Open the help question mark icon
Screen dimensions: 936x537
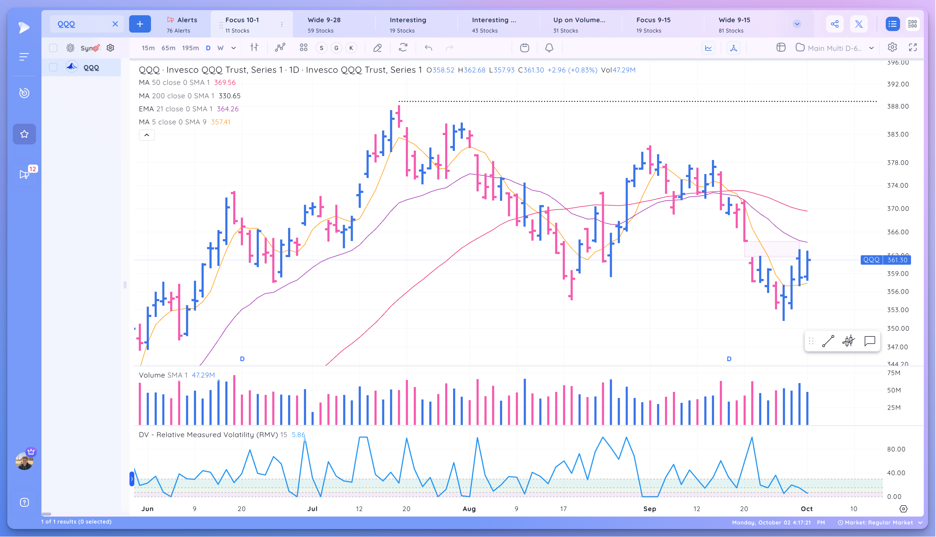(x=24, y=502)
